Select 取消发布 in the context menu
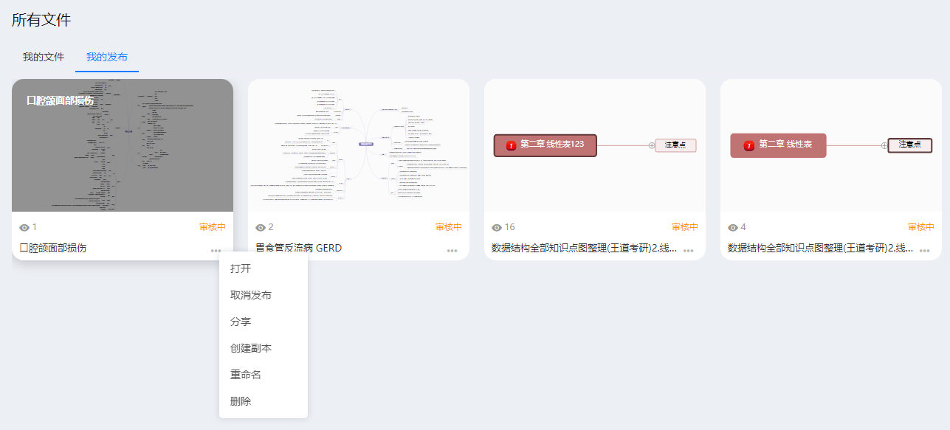950x430 pixels. pos(251,295)
